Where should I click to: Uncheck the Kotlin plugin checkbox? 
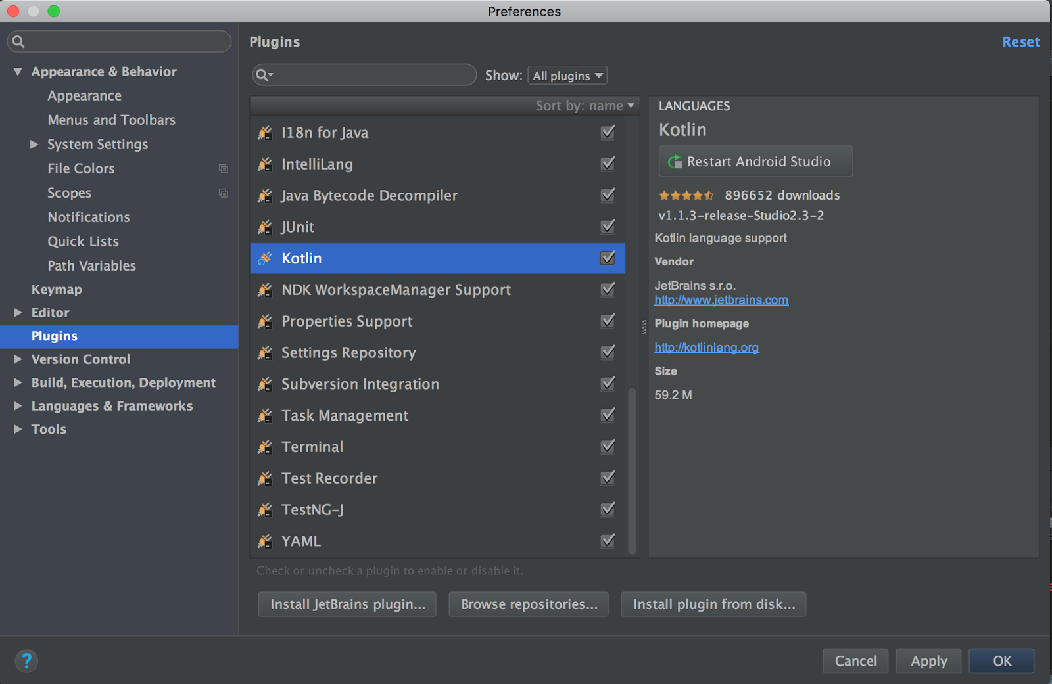coord(607,258)
